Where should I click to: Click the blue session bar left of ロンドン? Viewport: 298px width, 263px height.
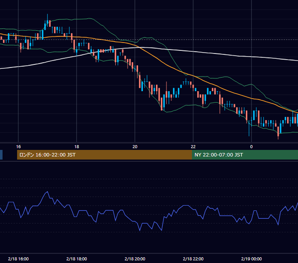click(1, 155)
